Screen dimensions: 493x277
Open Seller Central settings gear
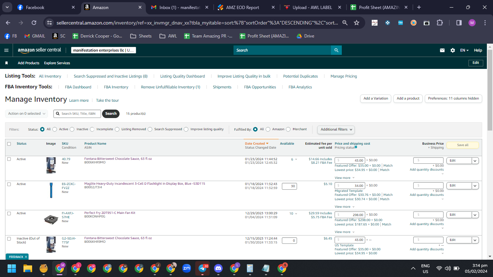click(x=453, y=50)
